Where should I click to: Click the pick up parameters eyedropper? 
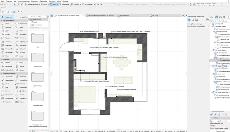click(18, 4)
